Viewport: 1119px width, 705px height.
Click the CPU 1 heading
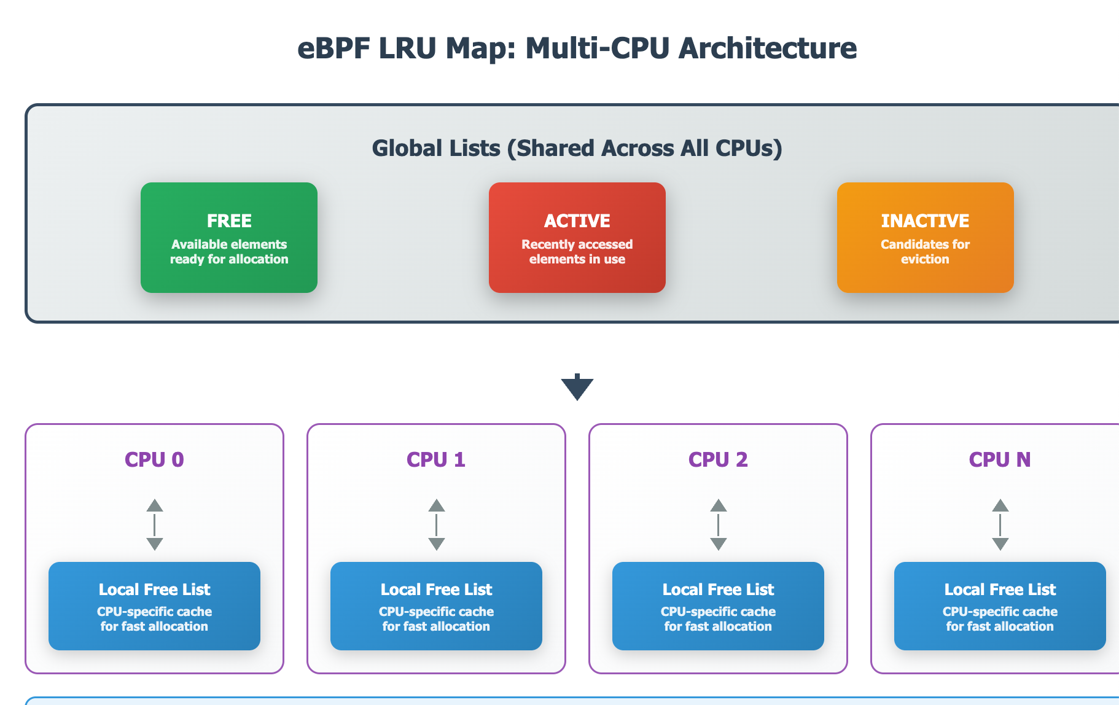pyautogui.click(x=436, y=459)
